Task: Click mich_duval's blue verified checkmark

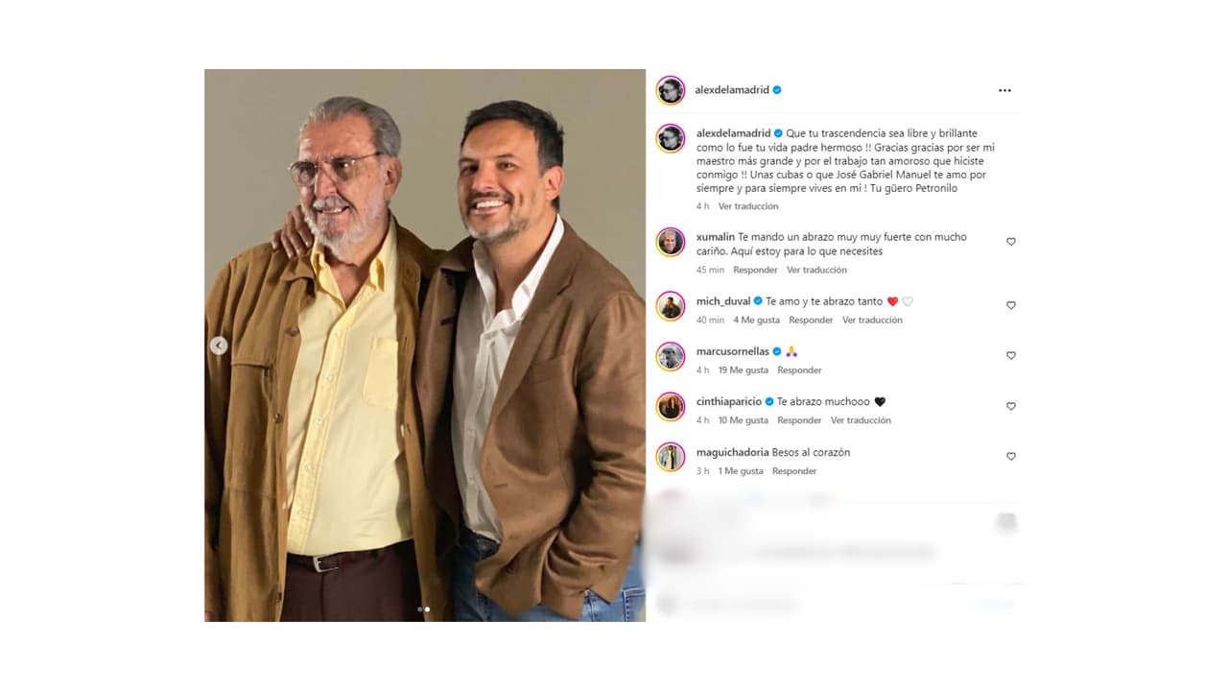Action: pos(758,299)
